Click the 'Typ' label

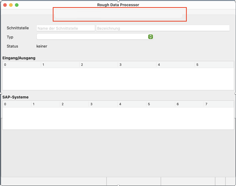[10, 37]
